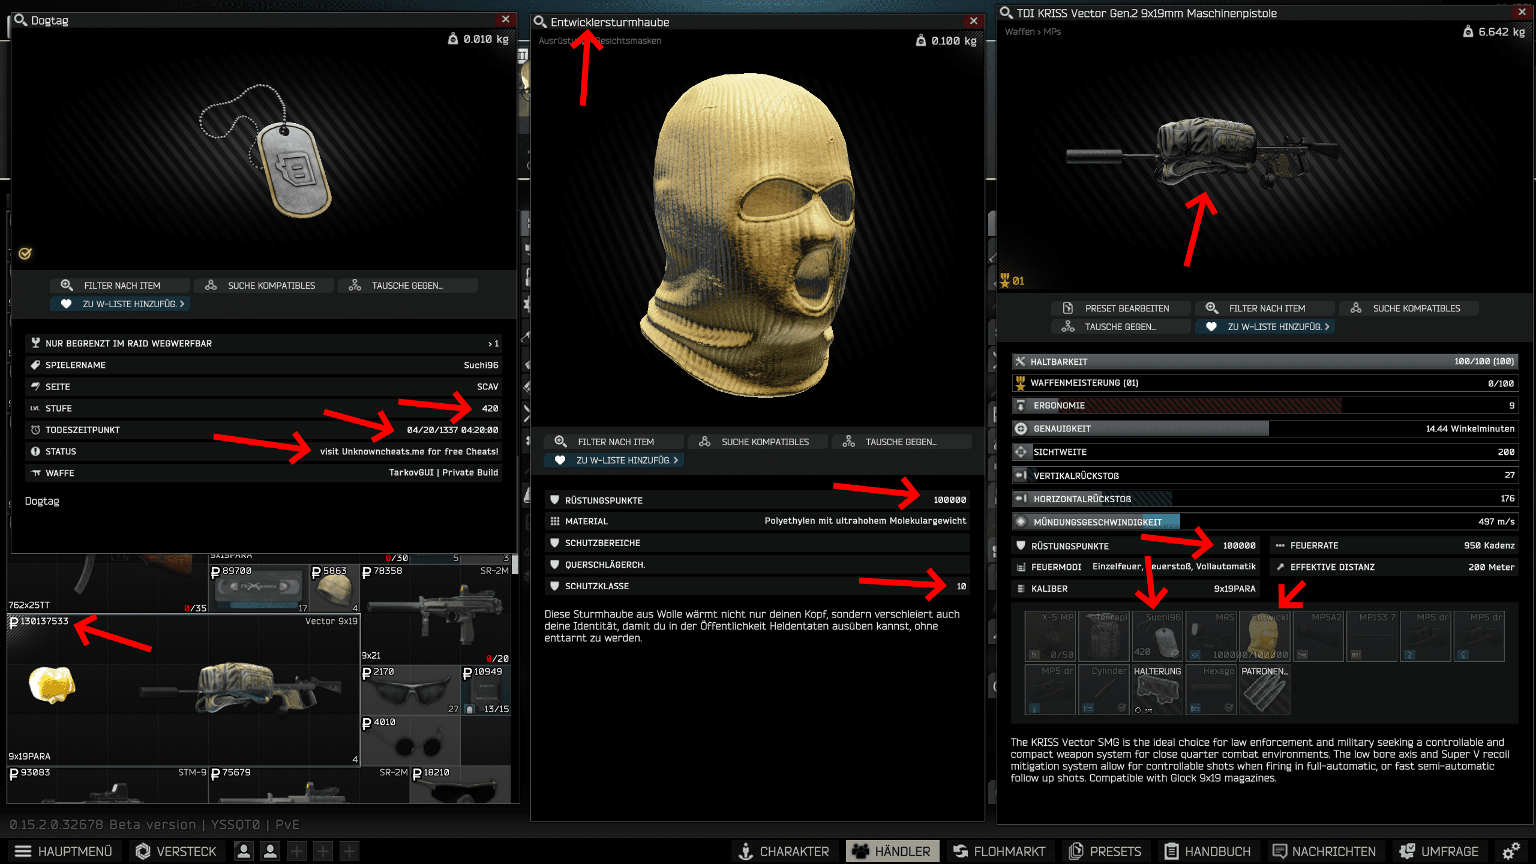Click round glasses item priced 4010
Viewport: 1536px width, 864px height.
tap(411, 740)
